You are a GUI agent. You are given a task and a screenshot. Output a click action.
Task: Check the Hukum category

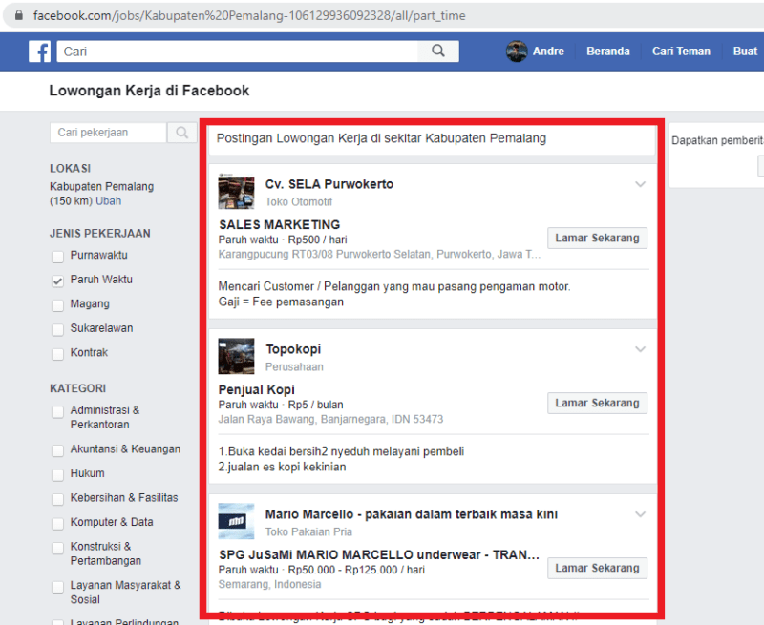click(57, 474)
